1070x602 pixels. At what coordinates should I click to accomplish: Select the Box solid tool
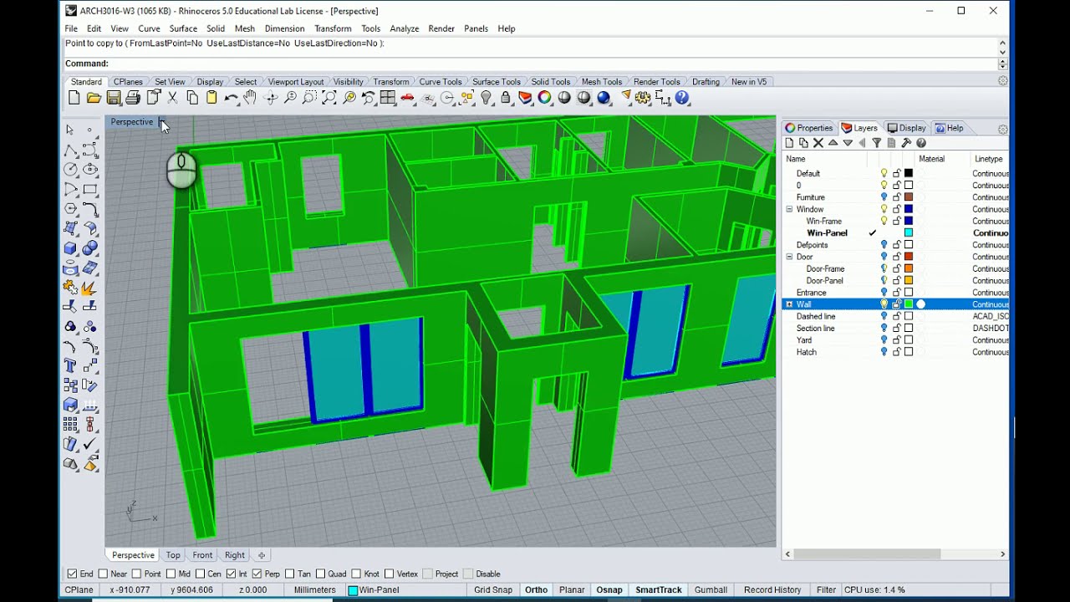click(x=71, y=248)
